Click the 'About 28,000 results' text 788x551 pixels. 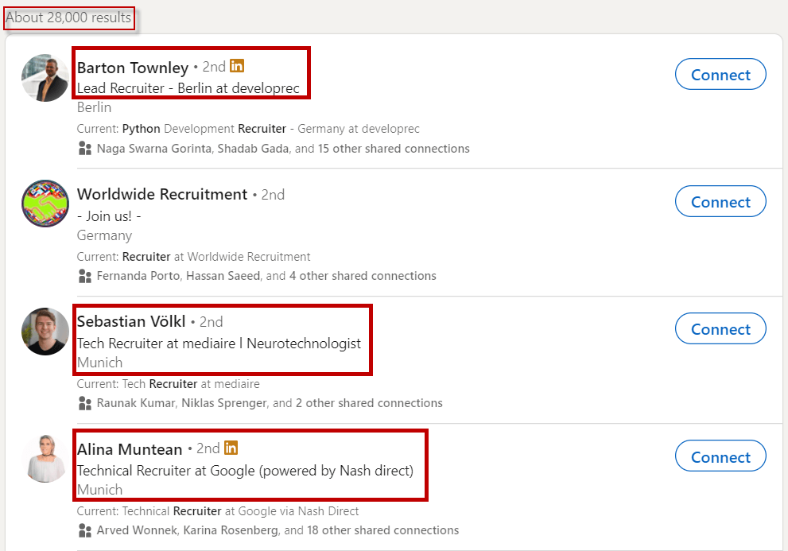click(x=68, y=17)
